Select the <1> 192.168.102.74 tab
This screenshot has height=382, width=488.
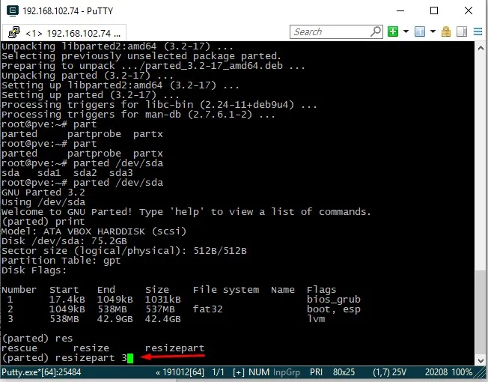(64, 33)
